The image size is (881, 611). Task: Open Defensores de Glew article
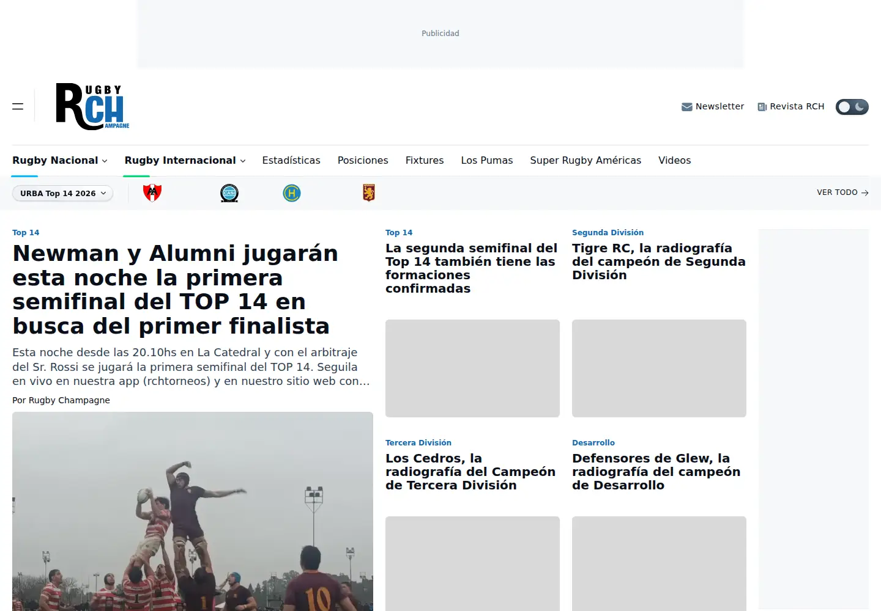pyautogui.click(x=656, y=472)
